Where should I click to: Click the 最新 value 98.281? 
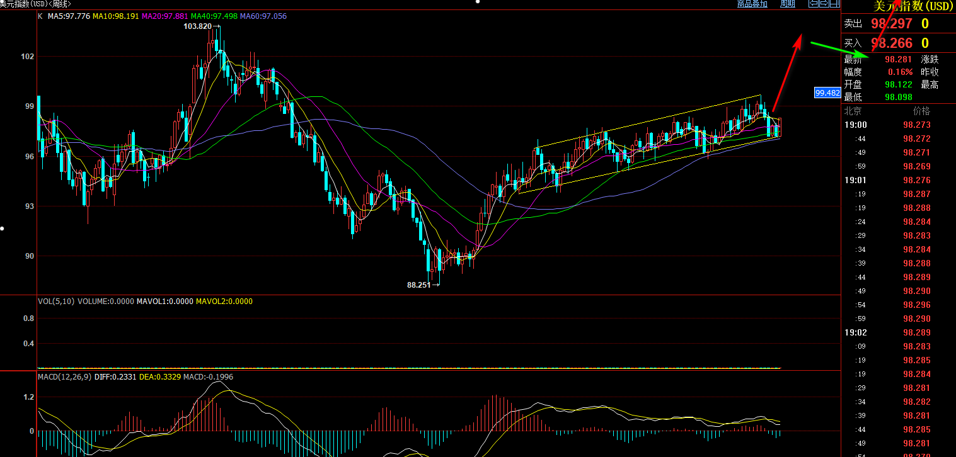(x=899, y=59)
